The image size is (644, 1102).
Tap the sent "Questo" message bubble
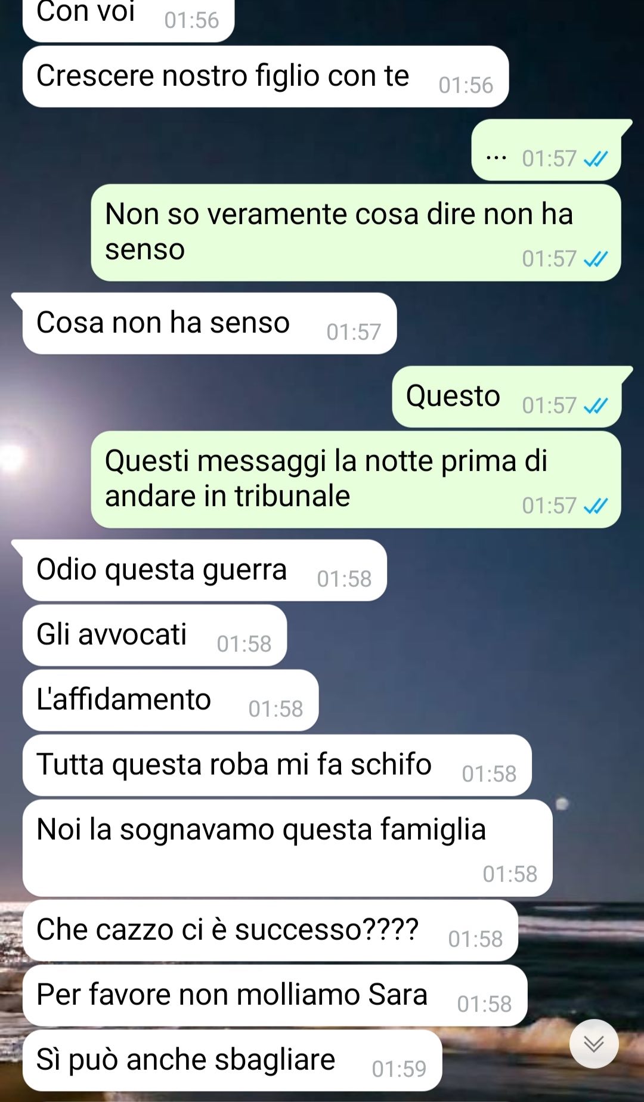tap(506, 397)
